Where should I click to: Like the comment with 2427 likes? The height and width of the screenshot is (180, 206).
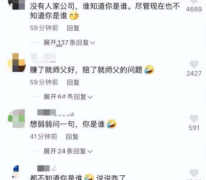point(194,64)
